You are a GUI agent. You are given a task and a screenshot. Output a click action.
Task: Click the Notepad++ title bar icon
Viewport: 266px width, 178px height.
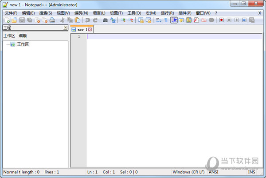(x=5, y=5)
